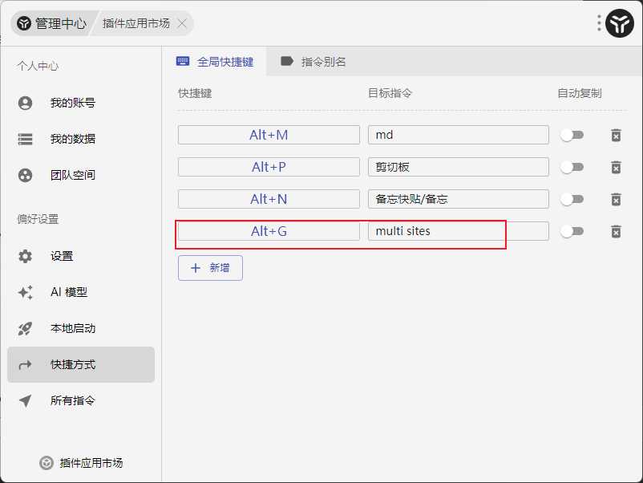Viewport: 643px width, 483px height.
Task: Select 所有指令 in sidebar
Action: pos(72,400)
